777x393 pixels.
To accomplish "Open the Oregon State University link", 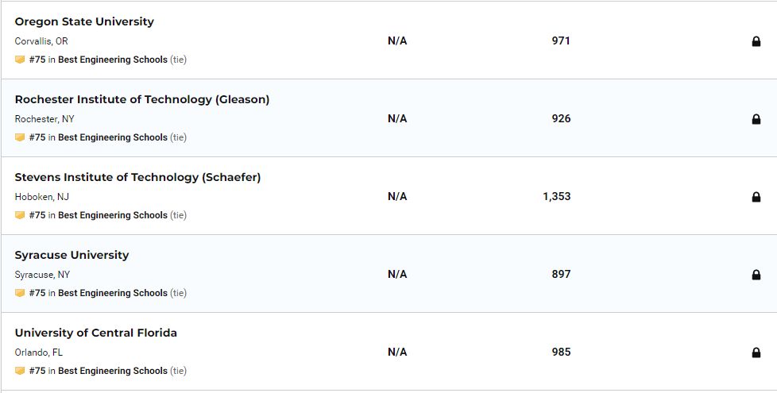I will coord(84,21).
